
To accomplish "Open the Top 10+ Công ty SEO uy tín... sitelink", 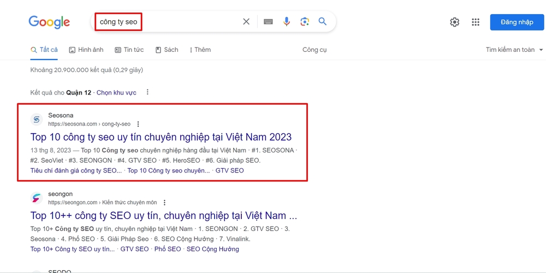I will 73,249.
